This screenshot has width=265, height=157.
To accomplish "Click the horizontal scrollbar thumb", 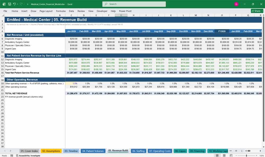I will pyautogui.click(x=249, y=151).
